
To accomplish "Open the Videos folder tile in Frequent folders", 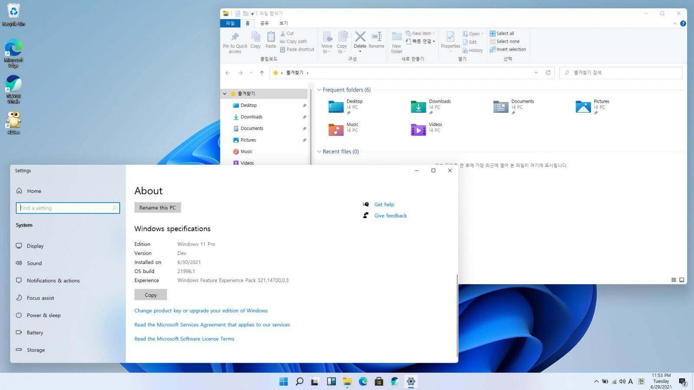I will 426,129.
